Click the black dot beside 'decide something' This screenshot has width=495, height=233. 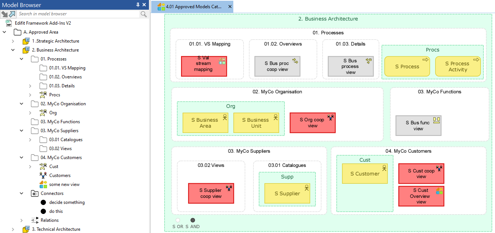coord(43,202)
